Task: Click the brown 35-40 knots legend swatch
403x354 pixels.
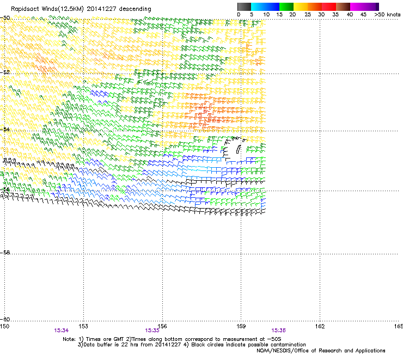Action: pos(343,7)
